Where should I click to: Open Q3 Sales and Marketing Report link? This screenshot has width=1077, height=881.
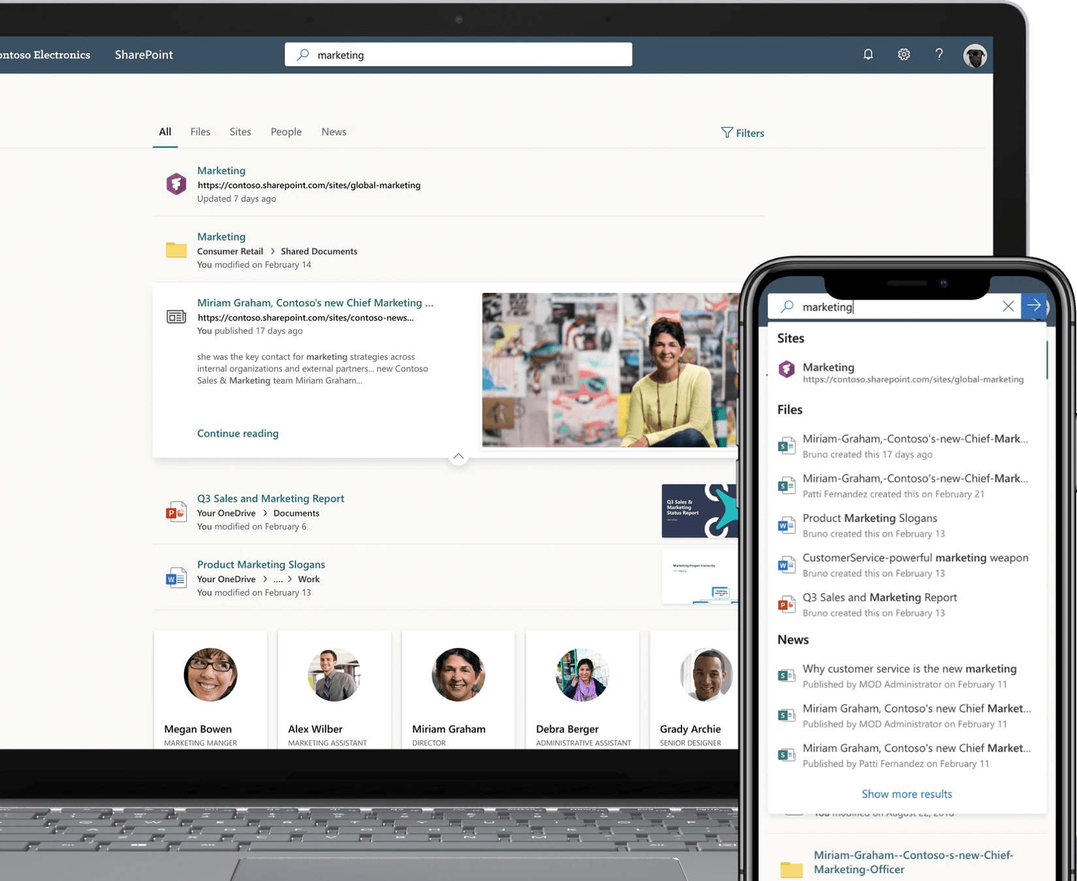point(270,499)
